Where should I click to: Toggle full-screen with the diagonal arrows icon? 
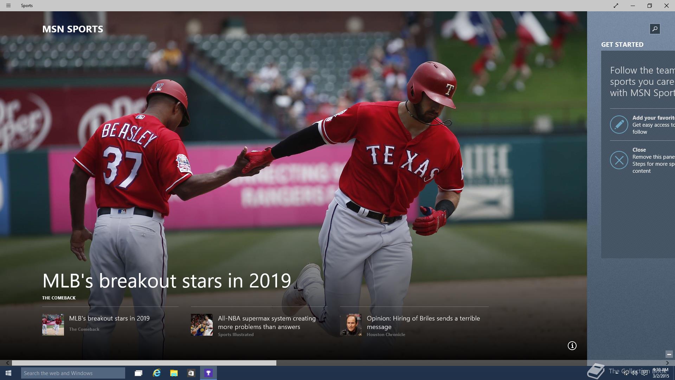point(616,6)
